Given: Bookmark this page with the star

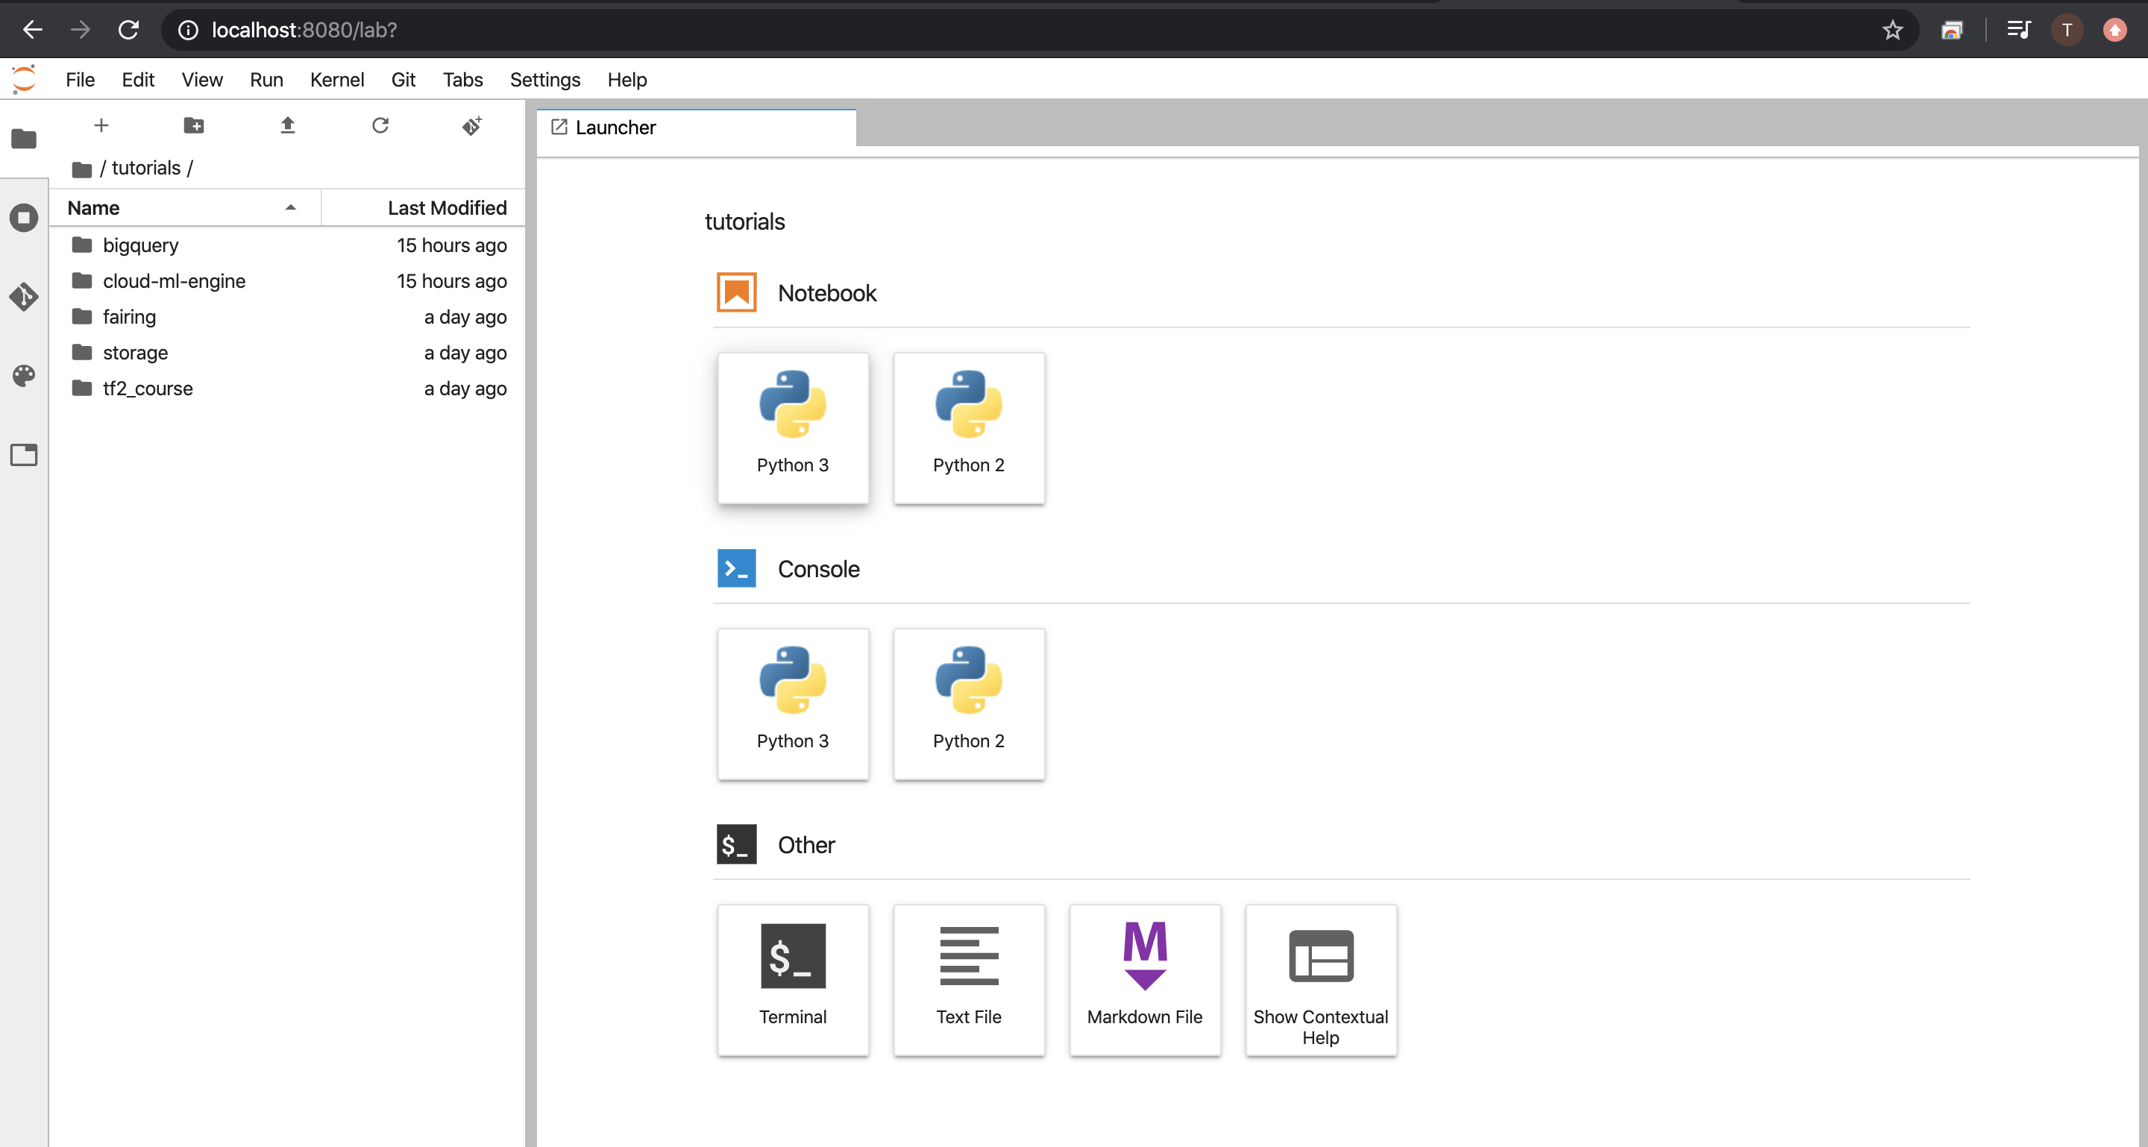Looking at the screenshot, I should point(1892,30).
